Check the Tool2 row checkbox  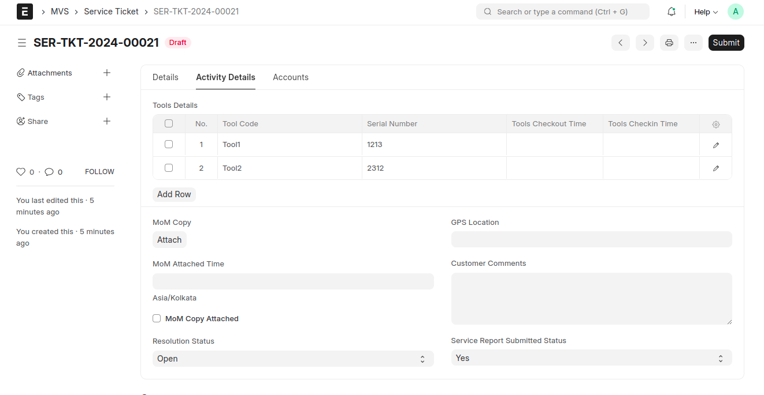[169, 168]
